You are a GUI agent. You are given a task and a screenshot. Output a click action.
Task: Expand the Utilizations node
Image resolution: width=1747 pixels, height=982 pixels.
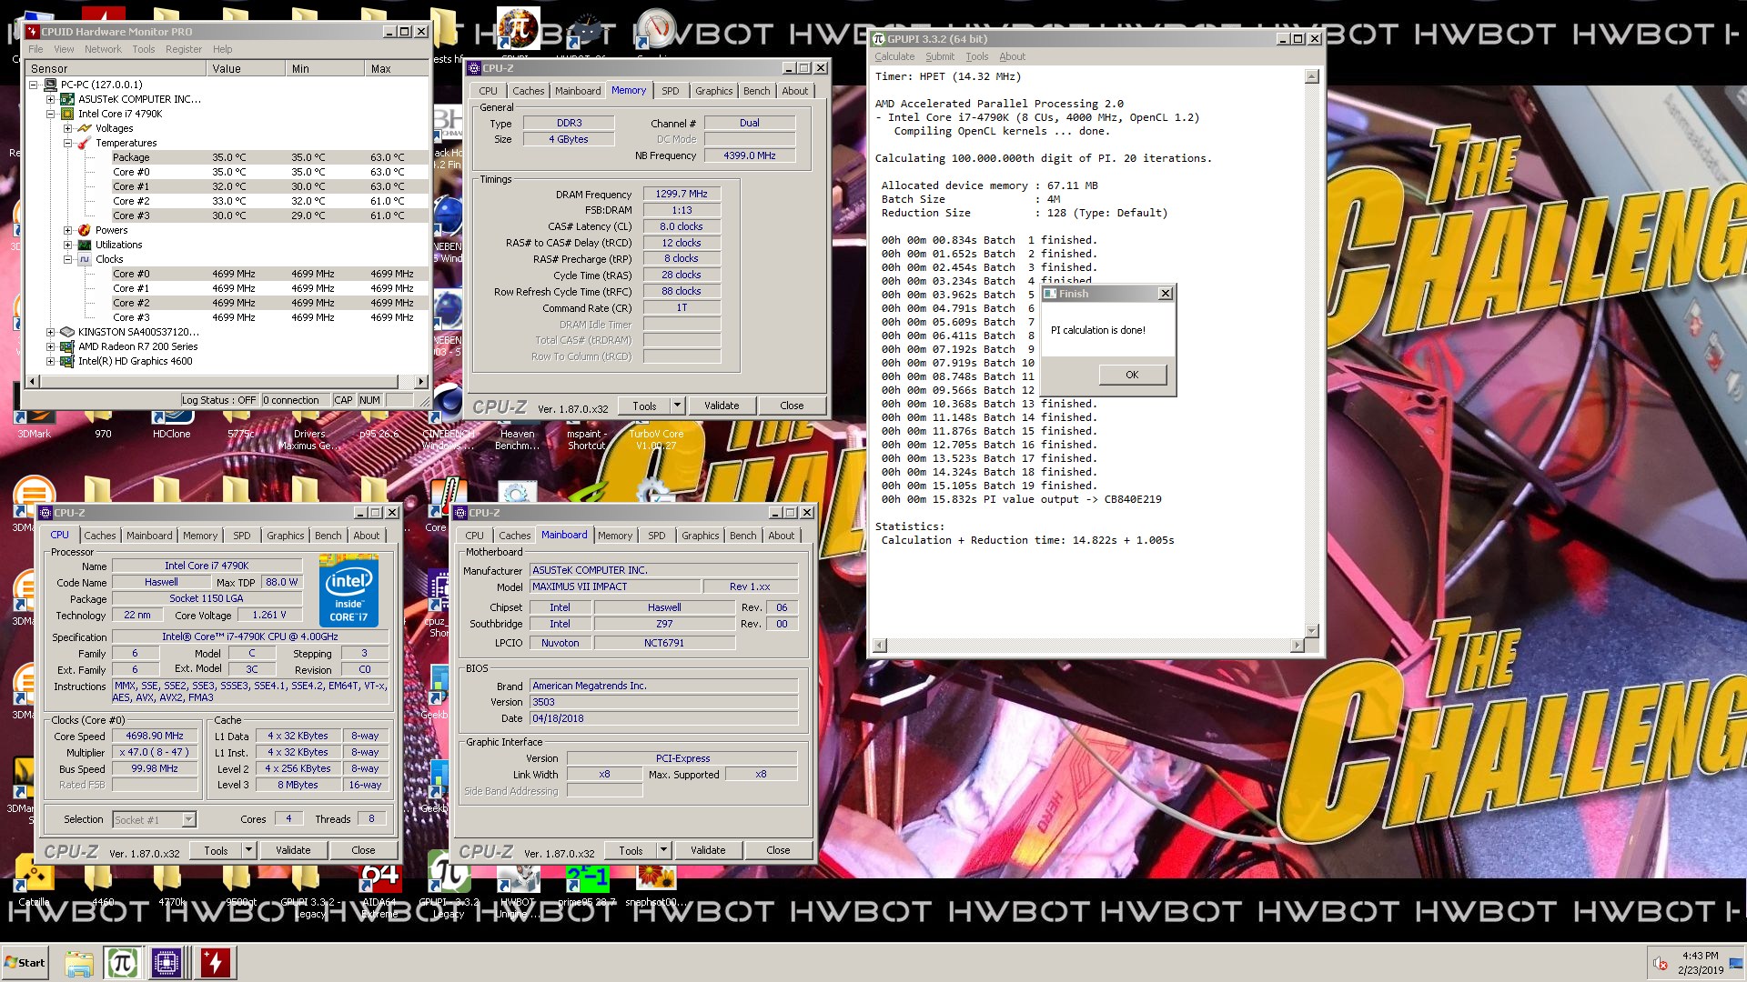pos(67,245)
